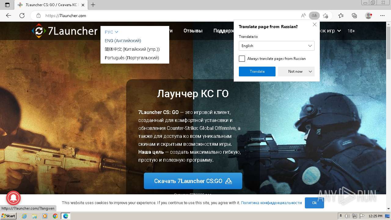Click the Windows Start button

tap(9, 216)
